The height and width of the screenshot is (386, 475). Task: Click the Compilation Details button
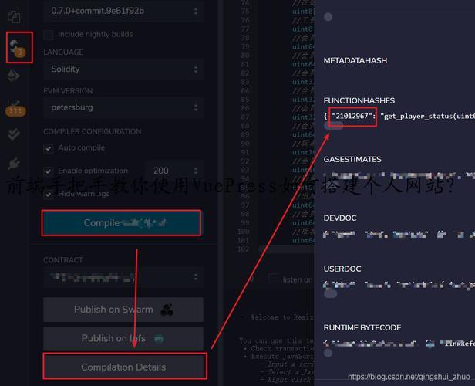[x=123, y=367]
